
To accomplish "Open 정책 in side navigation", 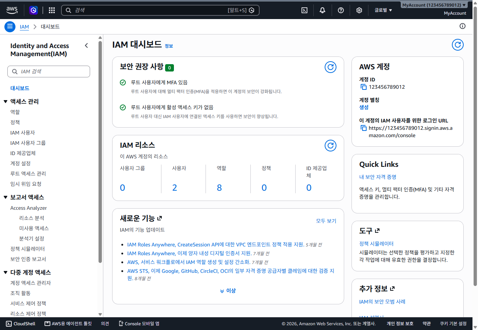I will coord(15,122).
